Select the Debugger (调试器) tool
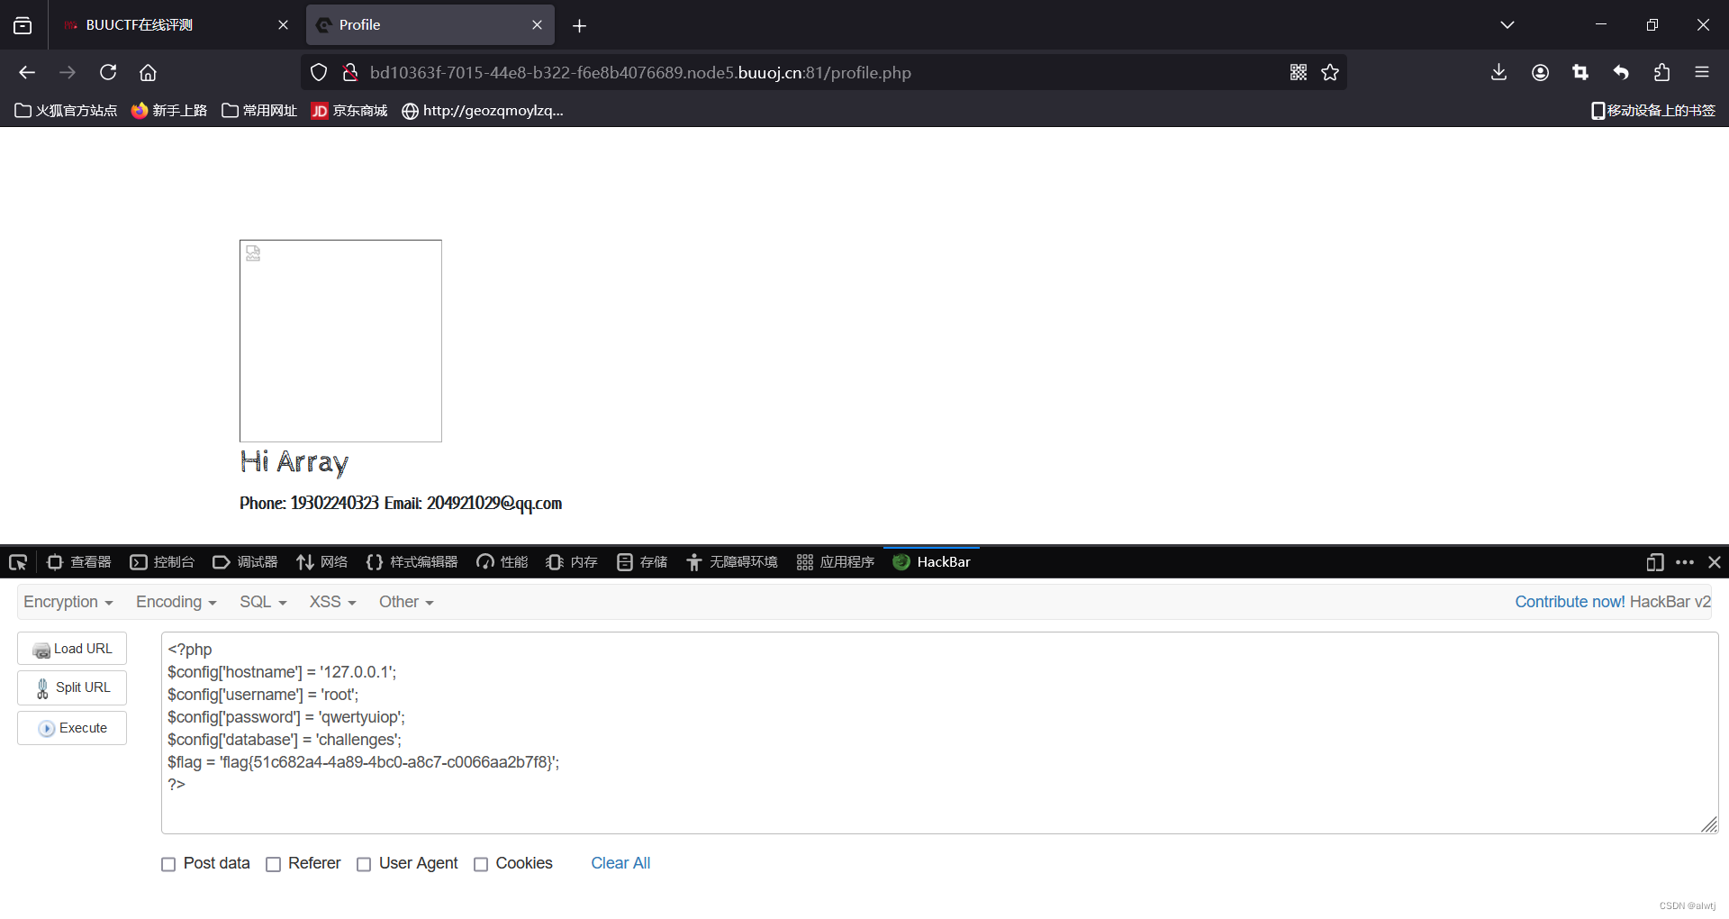 coord(244,561)
